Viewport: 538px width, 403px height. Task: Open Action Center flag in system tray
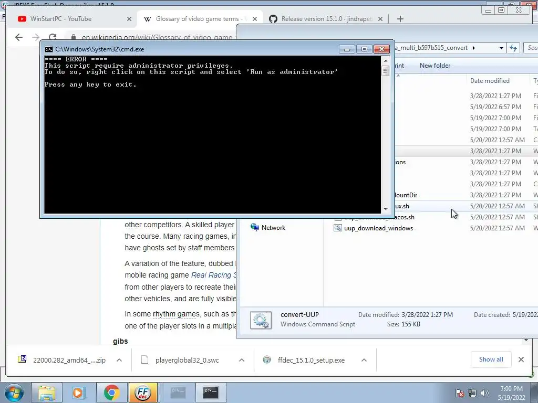[x=460, y=393]
